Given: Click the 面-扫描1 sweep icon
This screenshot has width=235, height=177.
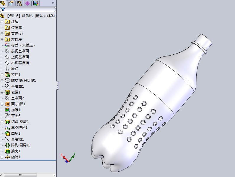Looking at the screenshot, I should (7, 104).
